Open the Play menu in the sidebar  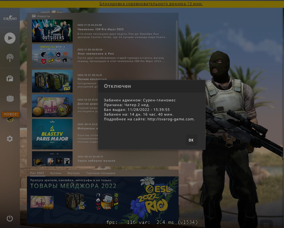click(10, 38)
